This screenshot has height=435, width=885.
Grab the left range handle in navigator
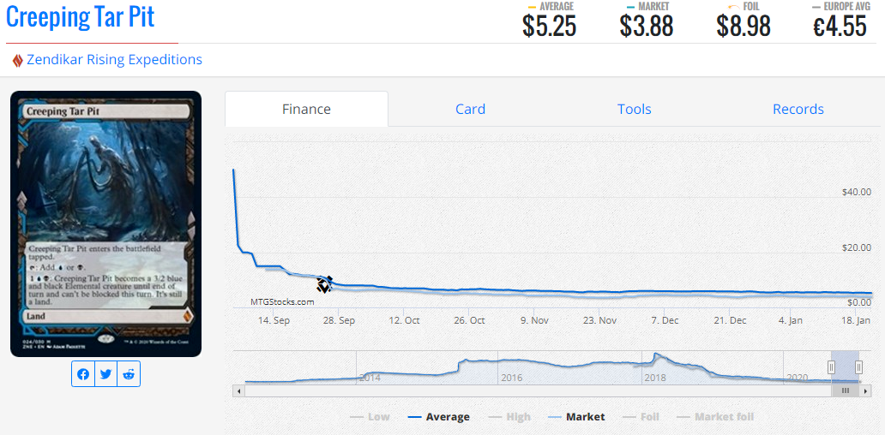[830, 366]
